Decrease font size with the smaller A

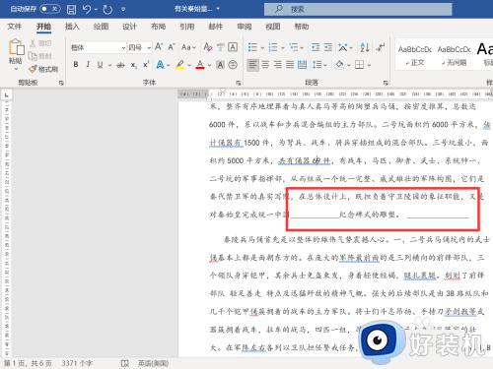click(172, 47)
